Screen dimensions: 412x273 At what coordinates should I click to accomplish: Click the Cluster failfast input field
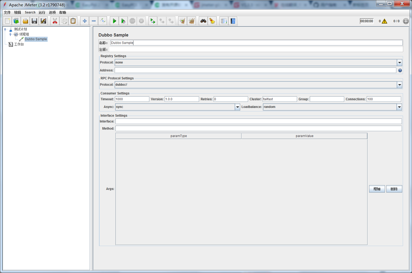tap(280, 99)
